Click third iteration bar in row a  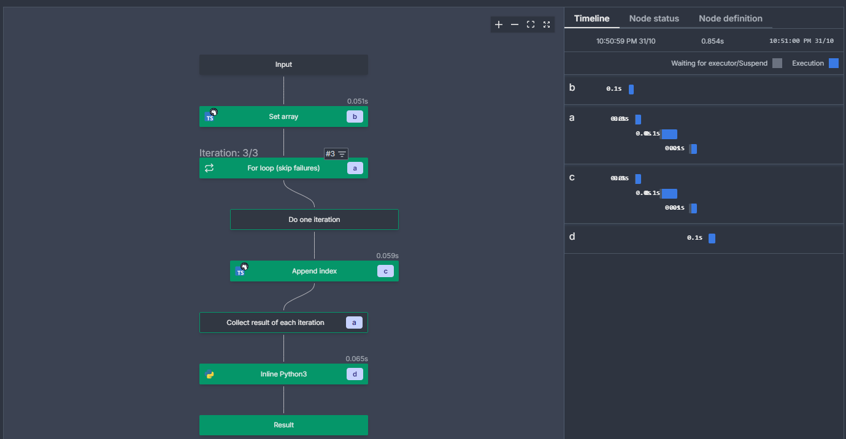click(x=693, y=149)
